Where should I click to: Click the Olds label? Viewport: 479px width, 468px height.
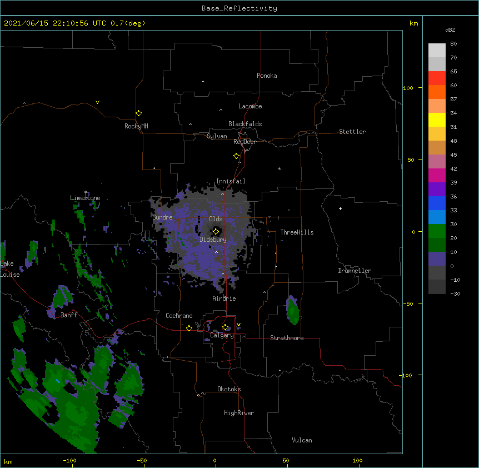pos(216,219)
